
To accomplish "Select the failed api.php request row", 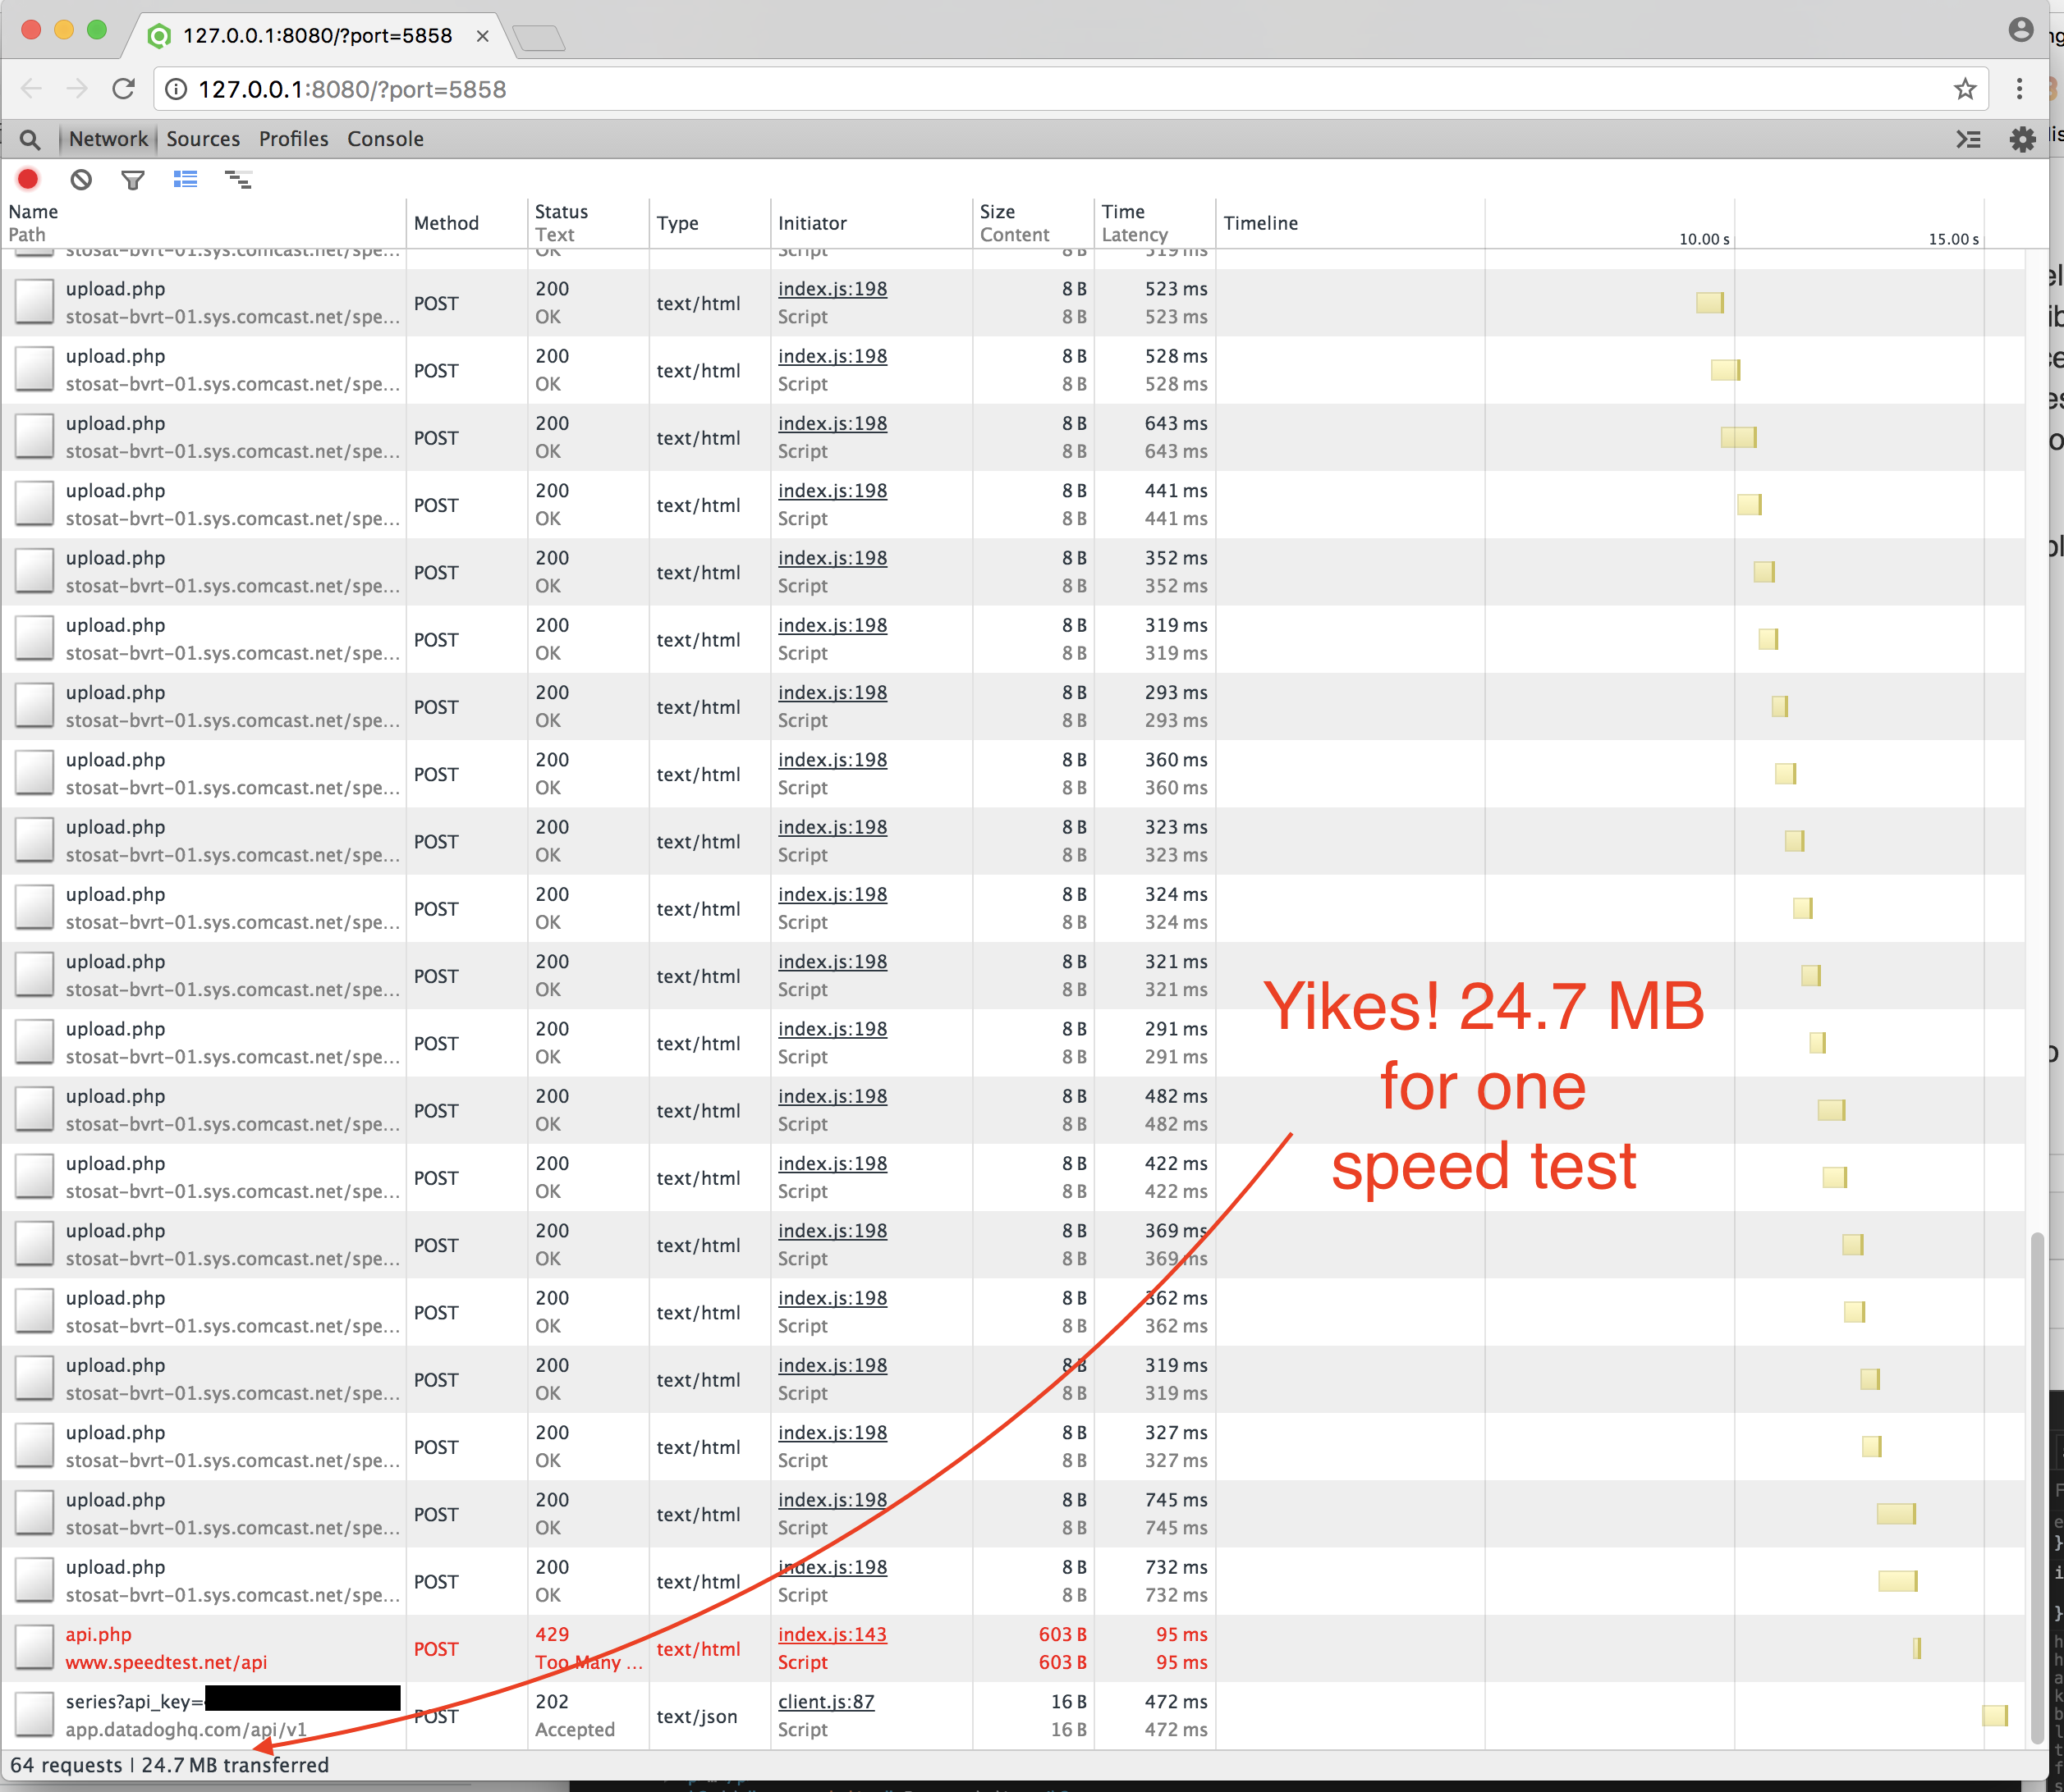I will click(x=1013, y=1649).
